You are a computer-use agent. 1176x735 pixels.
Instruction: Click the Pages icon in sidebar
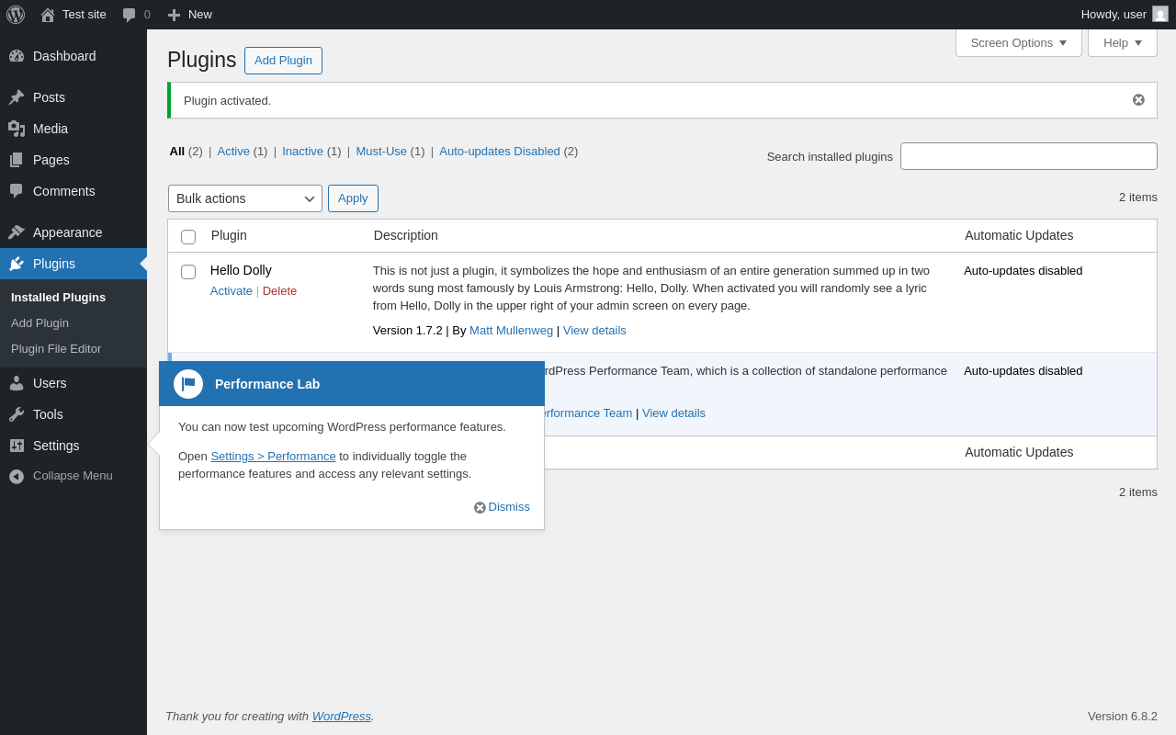pos(17,160)
